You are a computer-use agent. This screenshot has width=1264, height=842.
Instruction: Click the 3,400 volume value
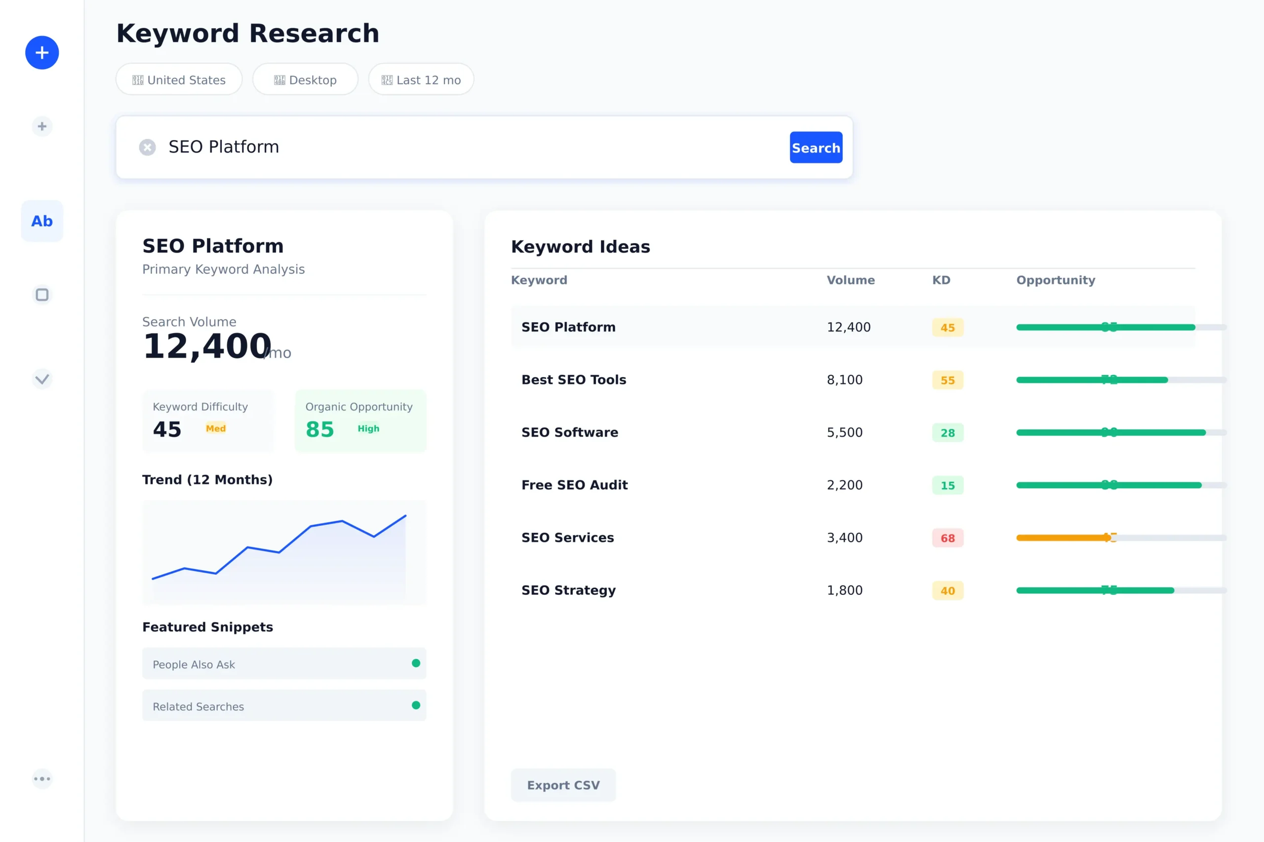click(844, 538)
